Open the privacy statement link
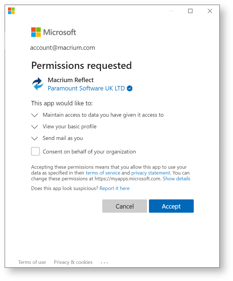This screenshot has width=233, height=281. coord(151,173)
